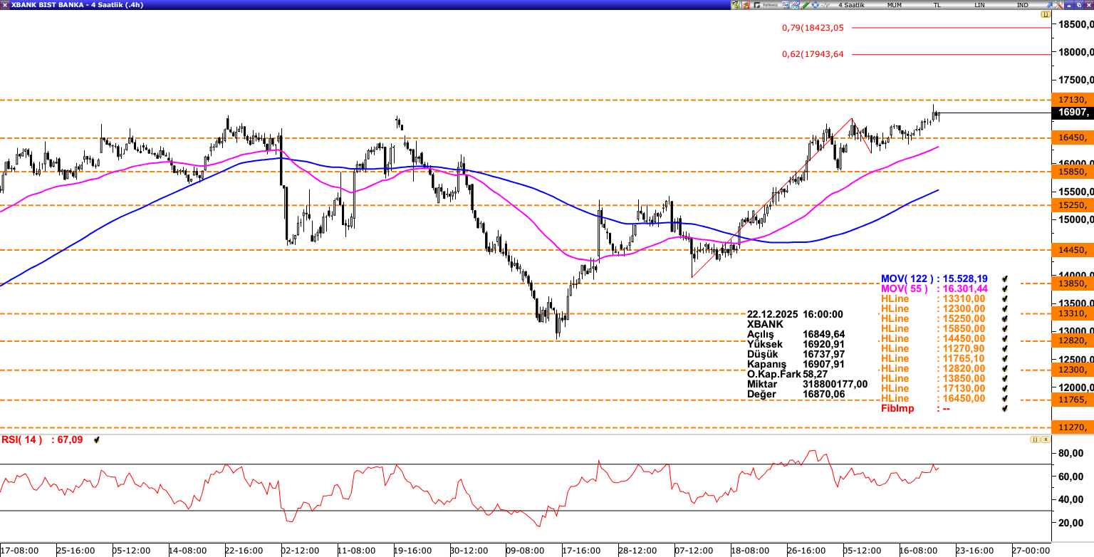Click the first gold icon in title toolbar
Screen dimensions: 1094x557
736,5
